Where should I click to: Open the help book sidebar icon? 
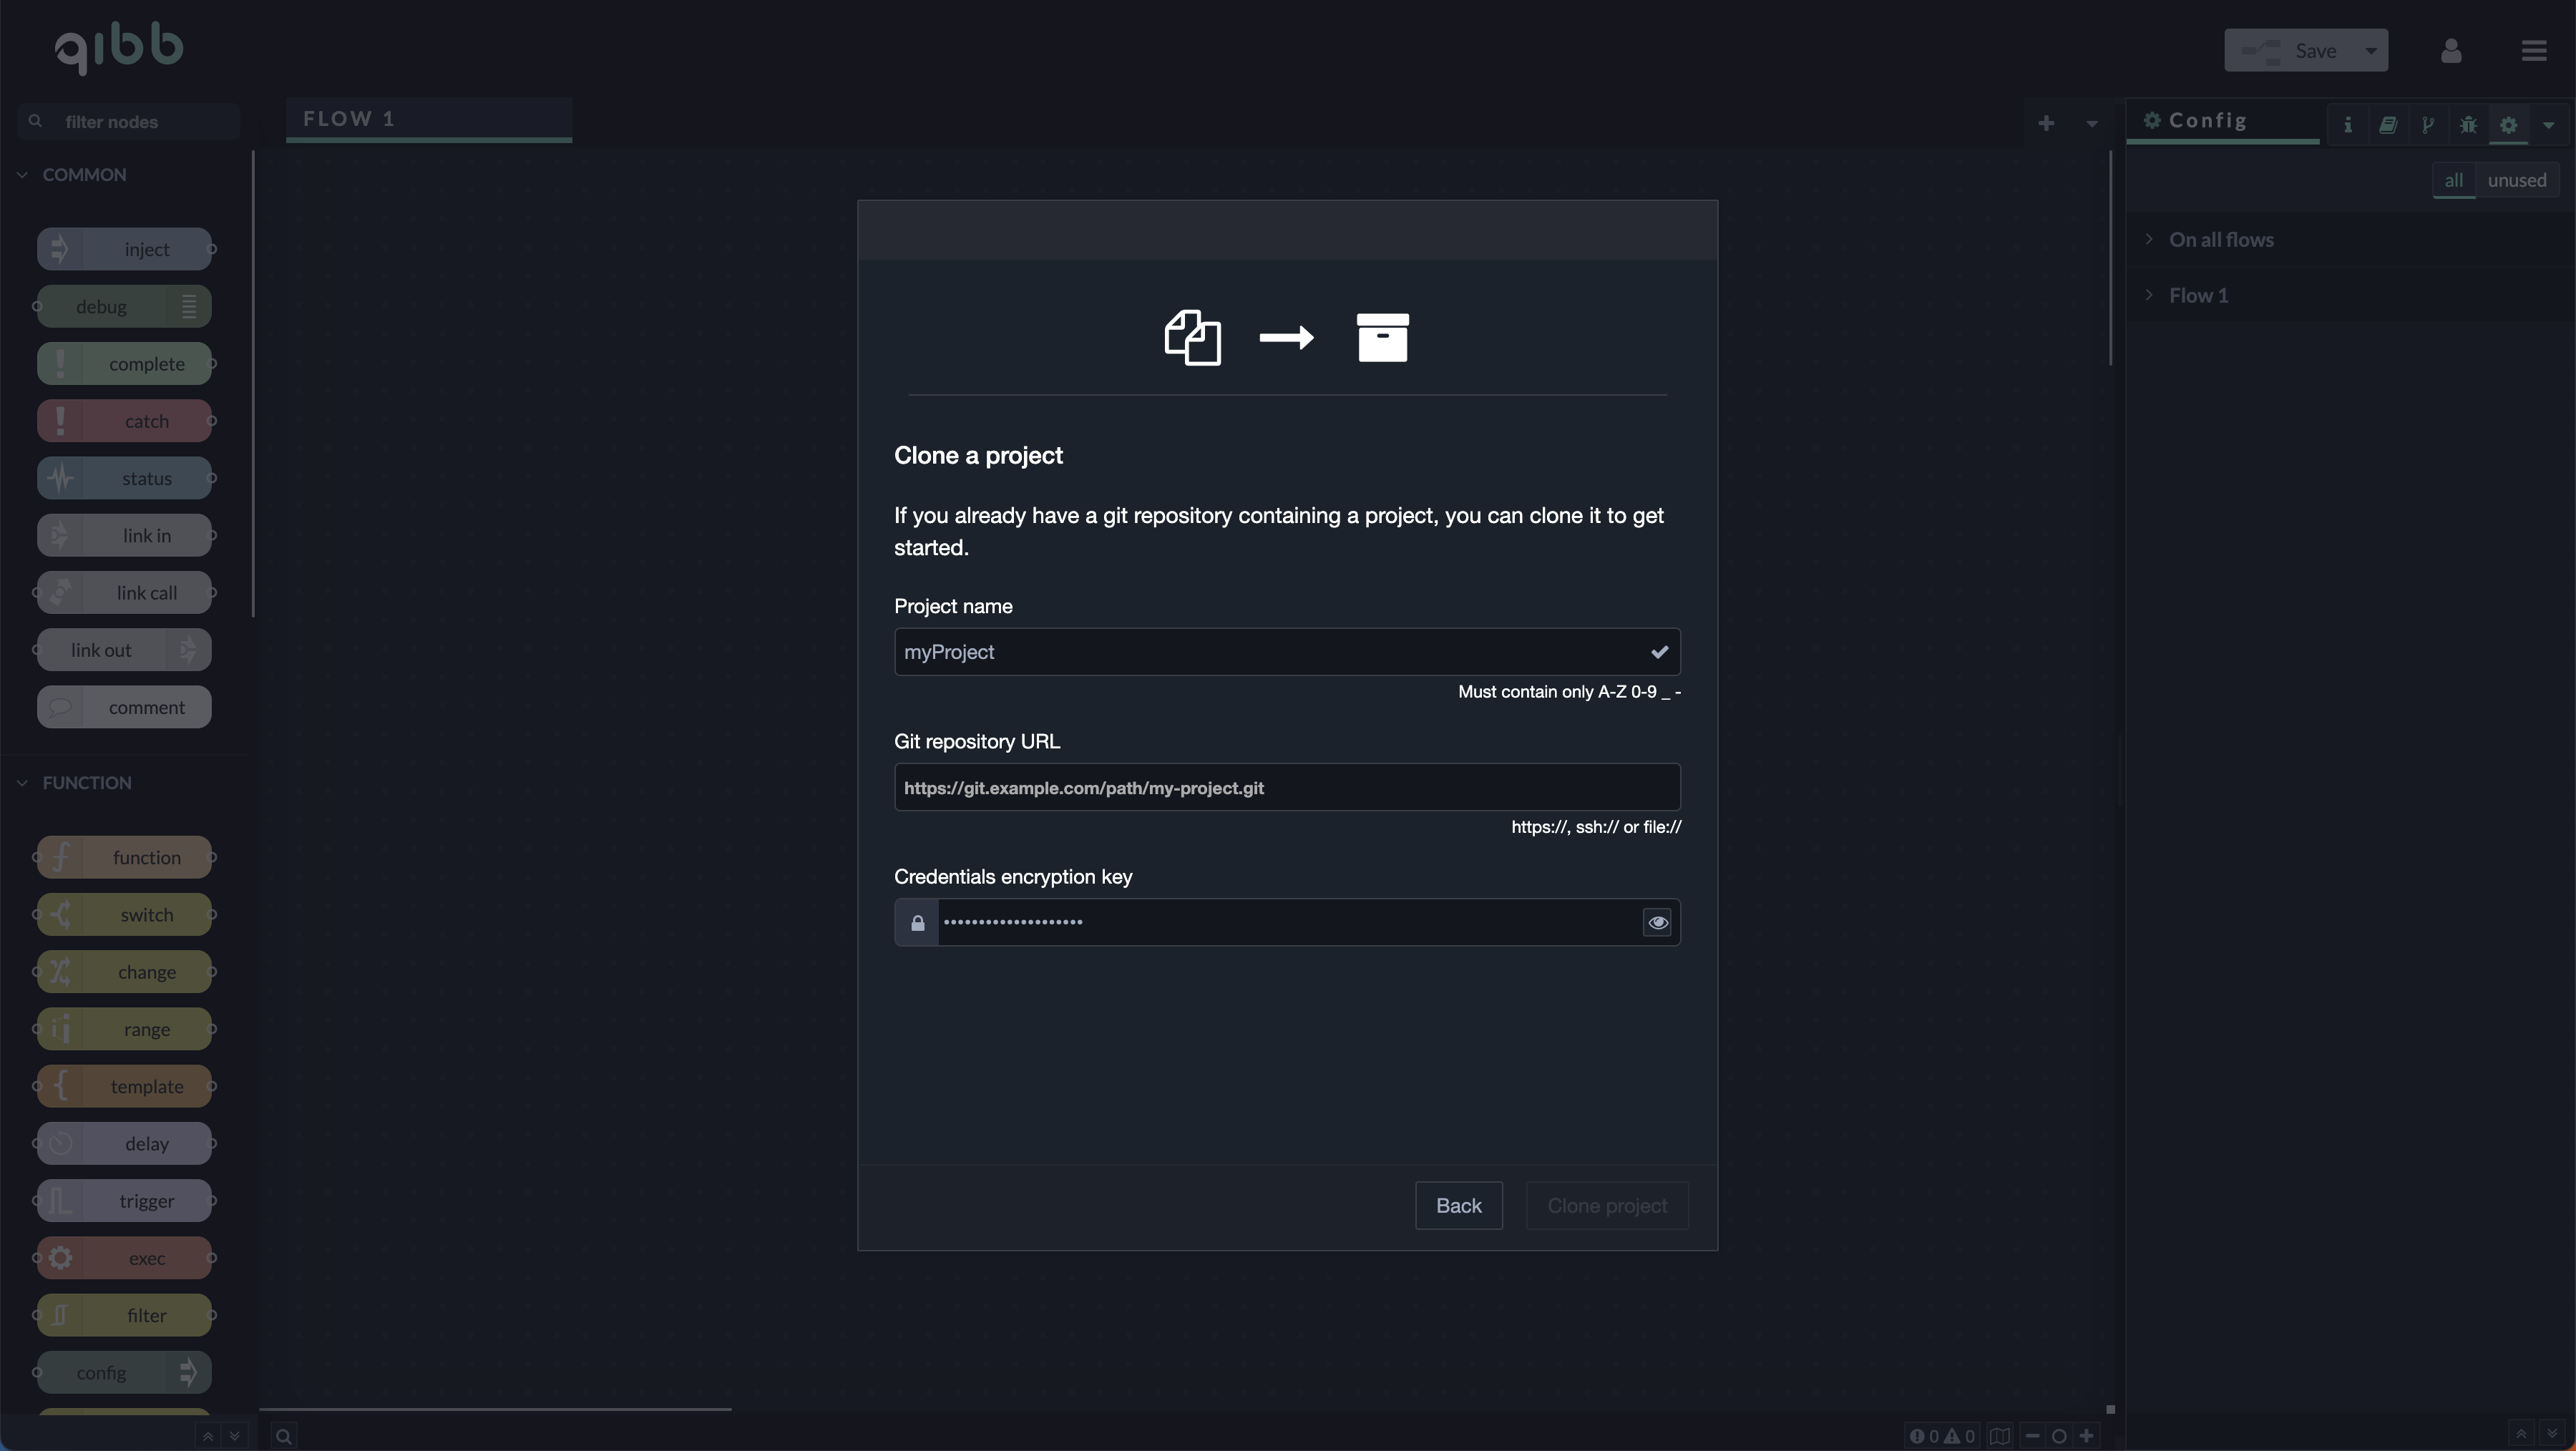tap(2387, 125)
